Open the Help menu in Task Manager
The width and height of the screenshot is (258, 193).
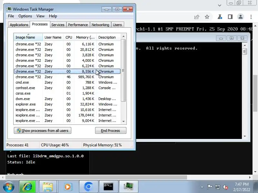pos(53,16)
